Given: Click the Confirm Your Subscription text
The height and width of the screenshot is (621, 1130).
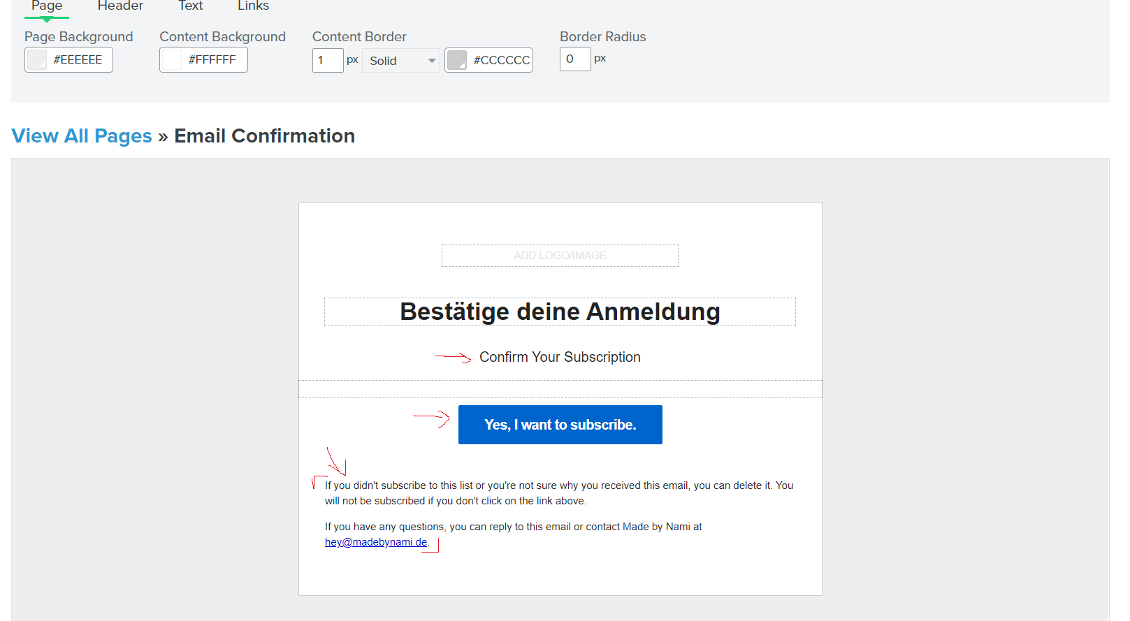Looking at the screenshot, I should tap(560, 357).
